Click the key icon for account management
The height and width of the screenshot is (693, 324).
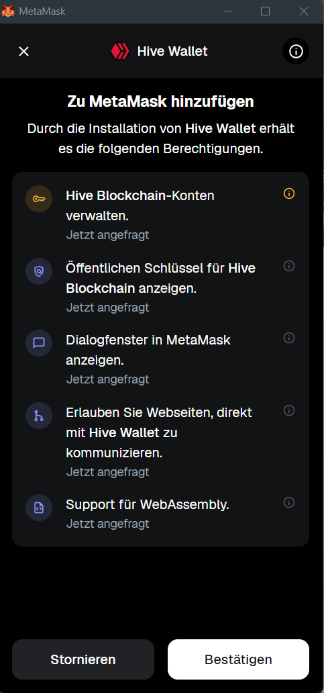tap(39, 199)
